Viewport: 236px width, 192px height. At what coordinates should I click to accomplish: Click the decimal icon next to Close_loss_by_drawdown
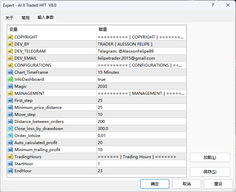tap(10, 129)
